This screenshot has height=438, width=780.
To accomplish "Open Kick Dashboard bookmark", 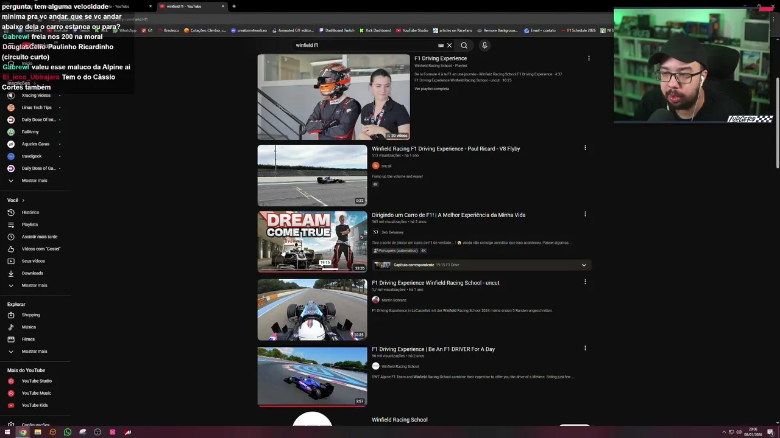I will [x=375, y=30].
